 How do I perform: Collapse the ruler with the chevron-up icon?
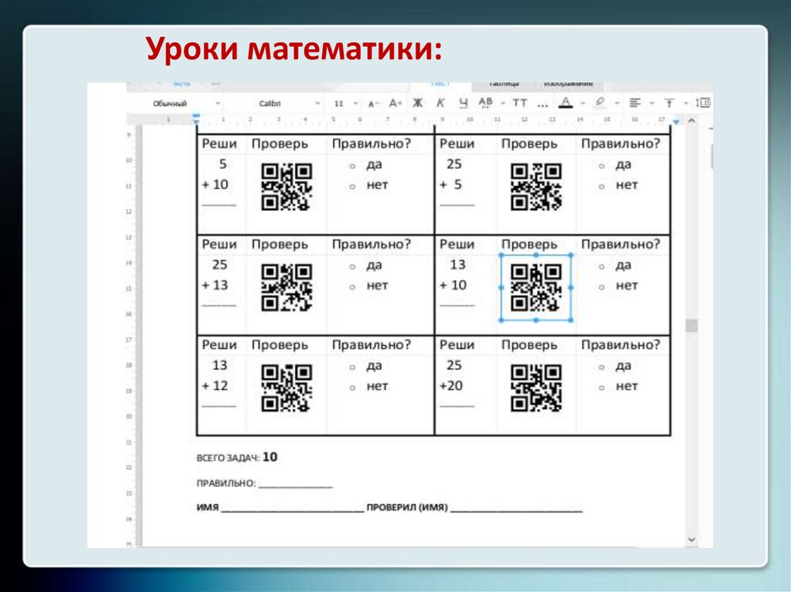691,120
